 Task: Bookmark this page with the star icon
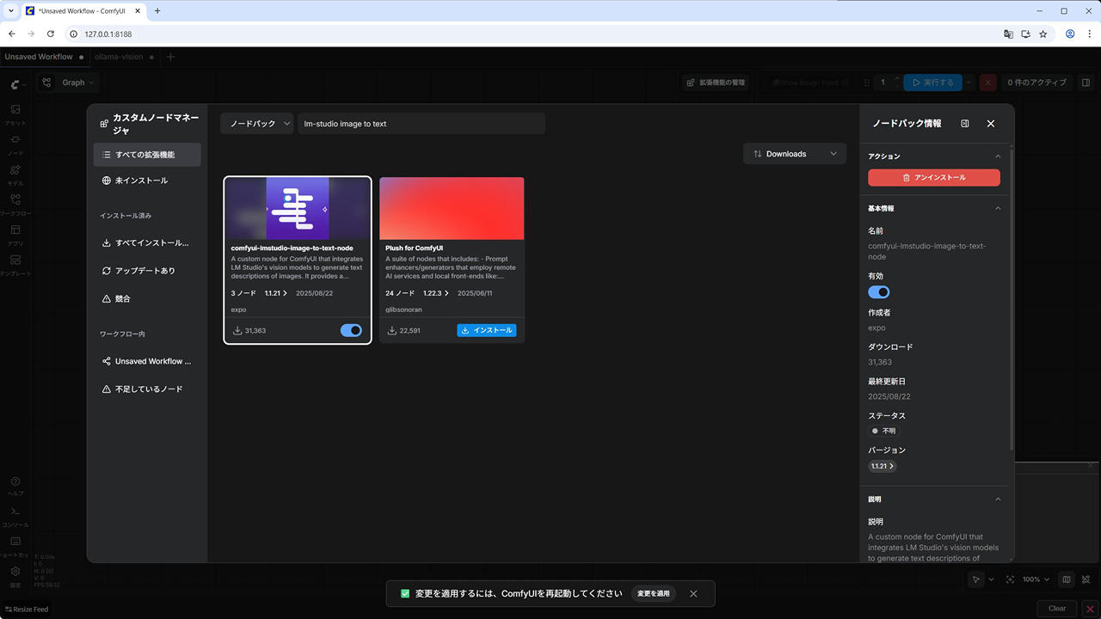[1043, 34]
